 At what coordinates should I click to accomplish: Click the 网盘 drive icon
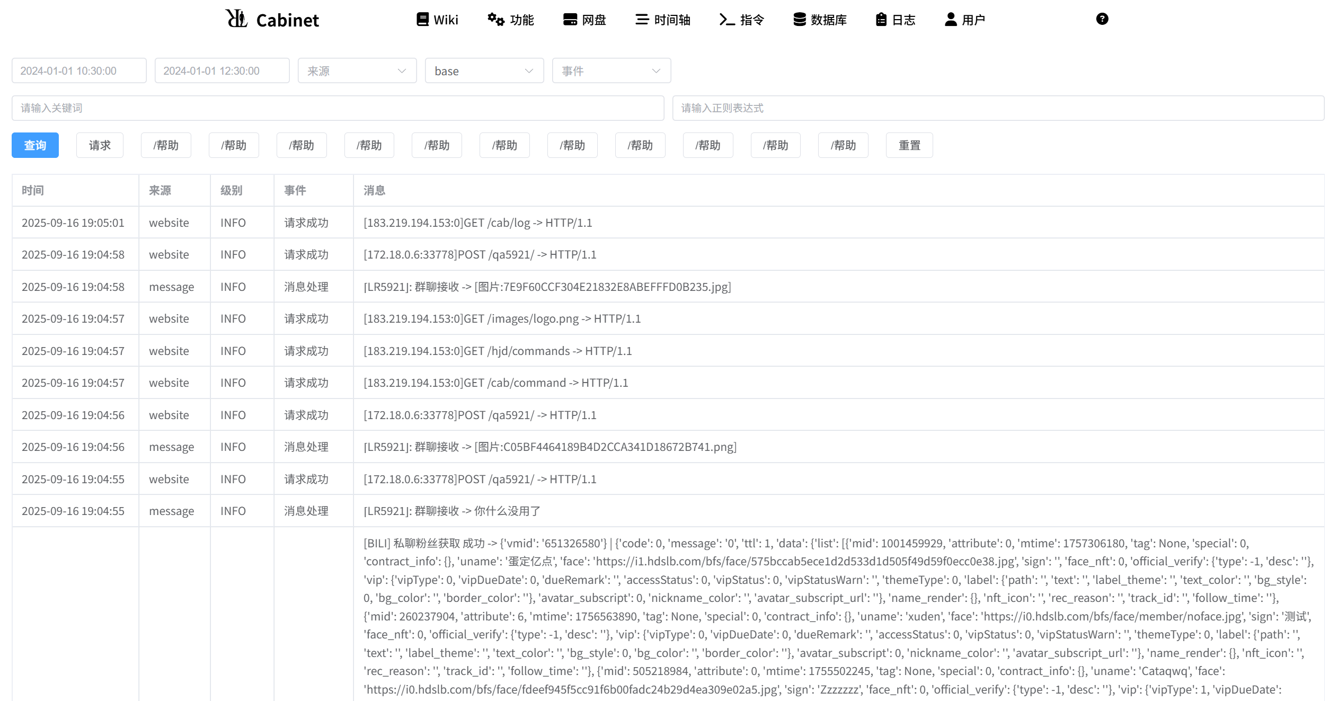coord(570,20)
